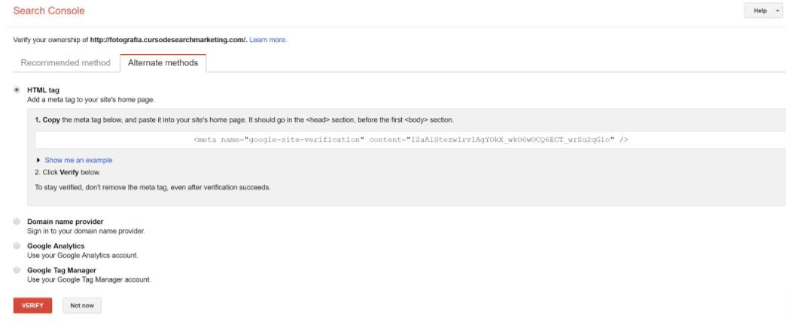Click 'Use your Google Analytics account' text

[x=83, y=255]
